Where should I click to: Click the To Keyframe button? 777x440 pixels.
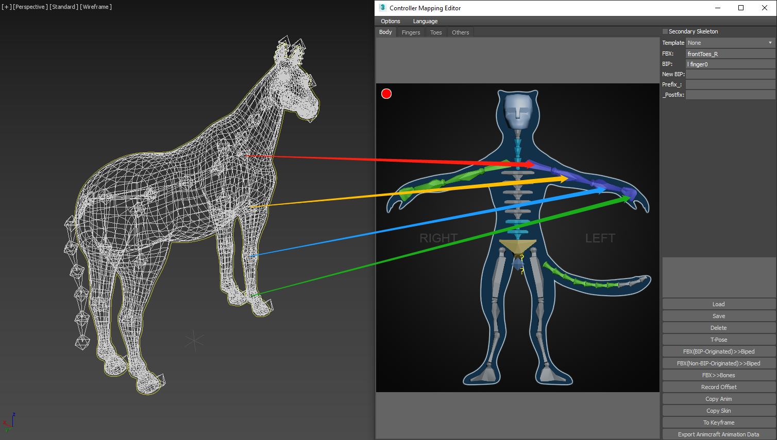coord(719,423)
